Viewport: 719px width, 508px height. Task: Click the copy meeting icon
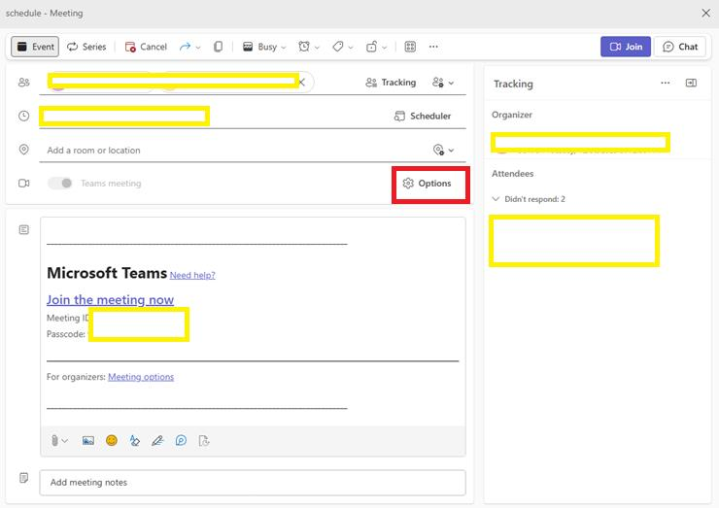[x=219, y=47]
